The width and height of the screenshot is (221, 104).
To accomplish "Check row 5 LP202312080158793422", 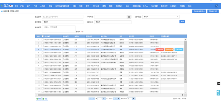I will (x=43, y=53).
